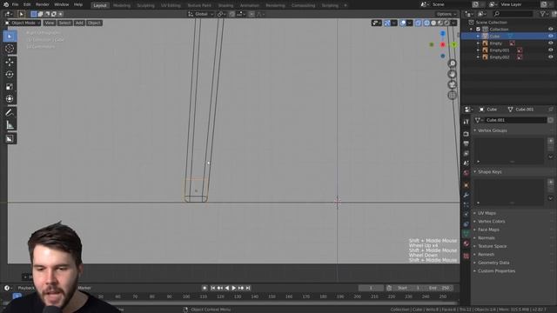The image size is (557, 313).
Task: Switch to solid shading mode
Action: tap(433, 23)
